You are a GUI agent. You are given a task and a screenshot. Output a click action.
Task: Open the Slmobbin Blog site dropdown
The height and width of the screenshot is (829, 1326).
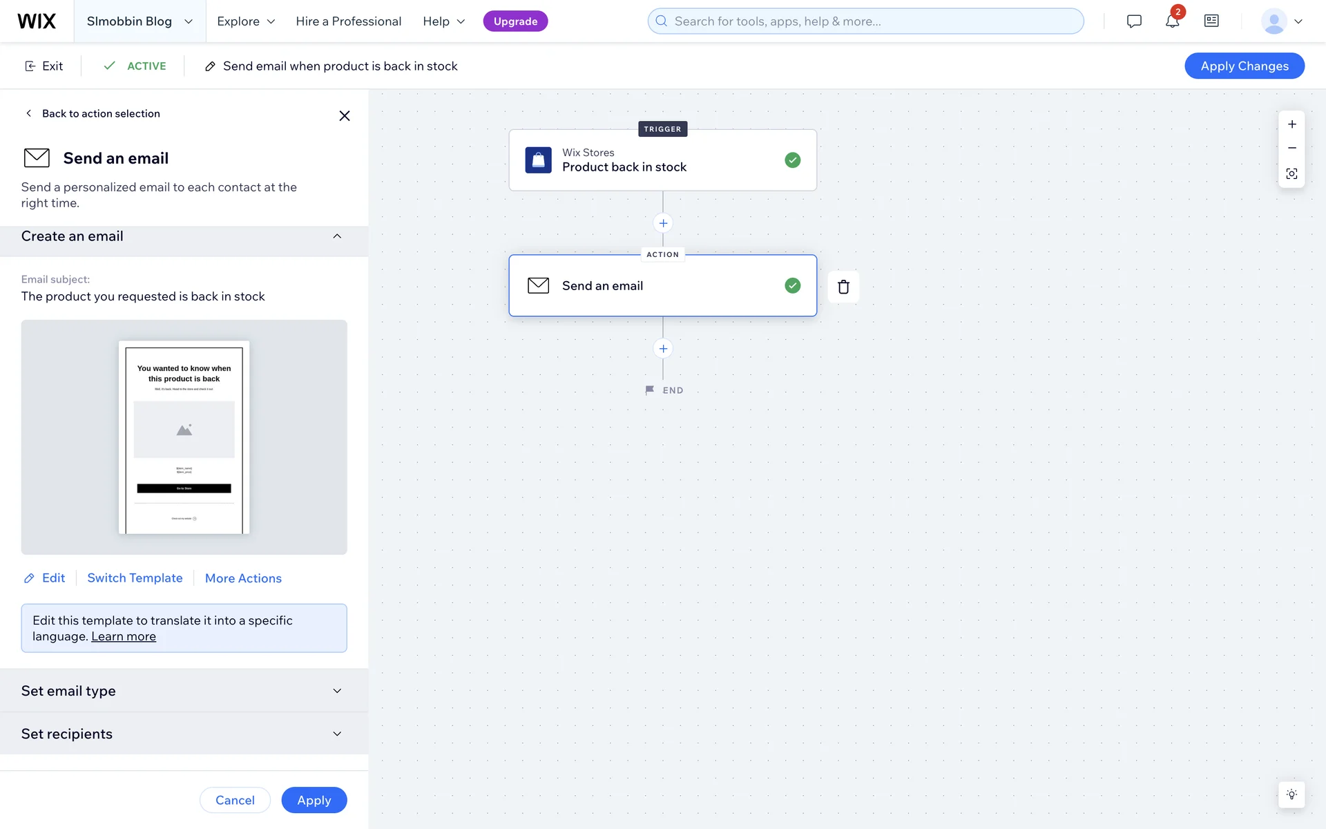click(x=140, y=21)
